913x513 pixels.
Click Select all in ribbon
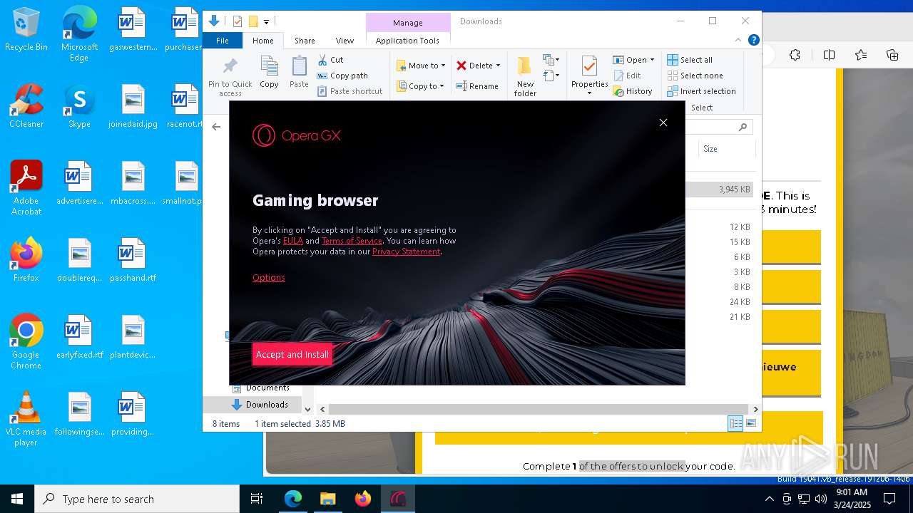pos(690,60)
